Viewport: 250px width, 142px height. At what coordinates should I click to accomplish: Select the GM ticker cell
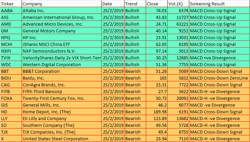[11, 31]
